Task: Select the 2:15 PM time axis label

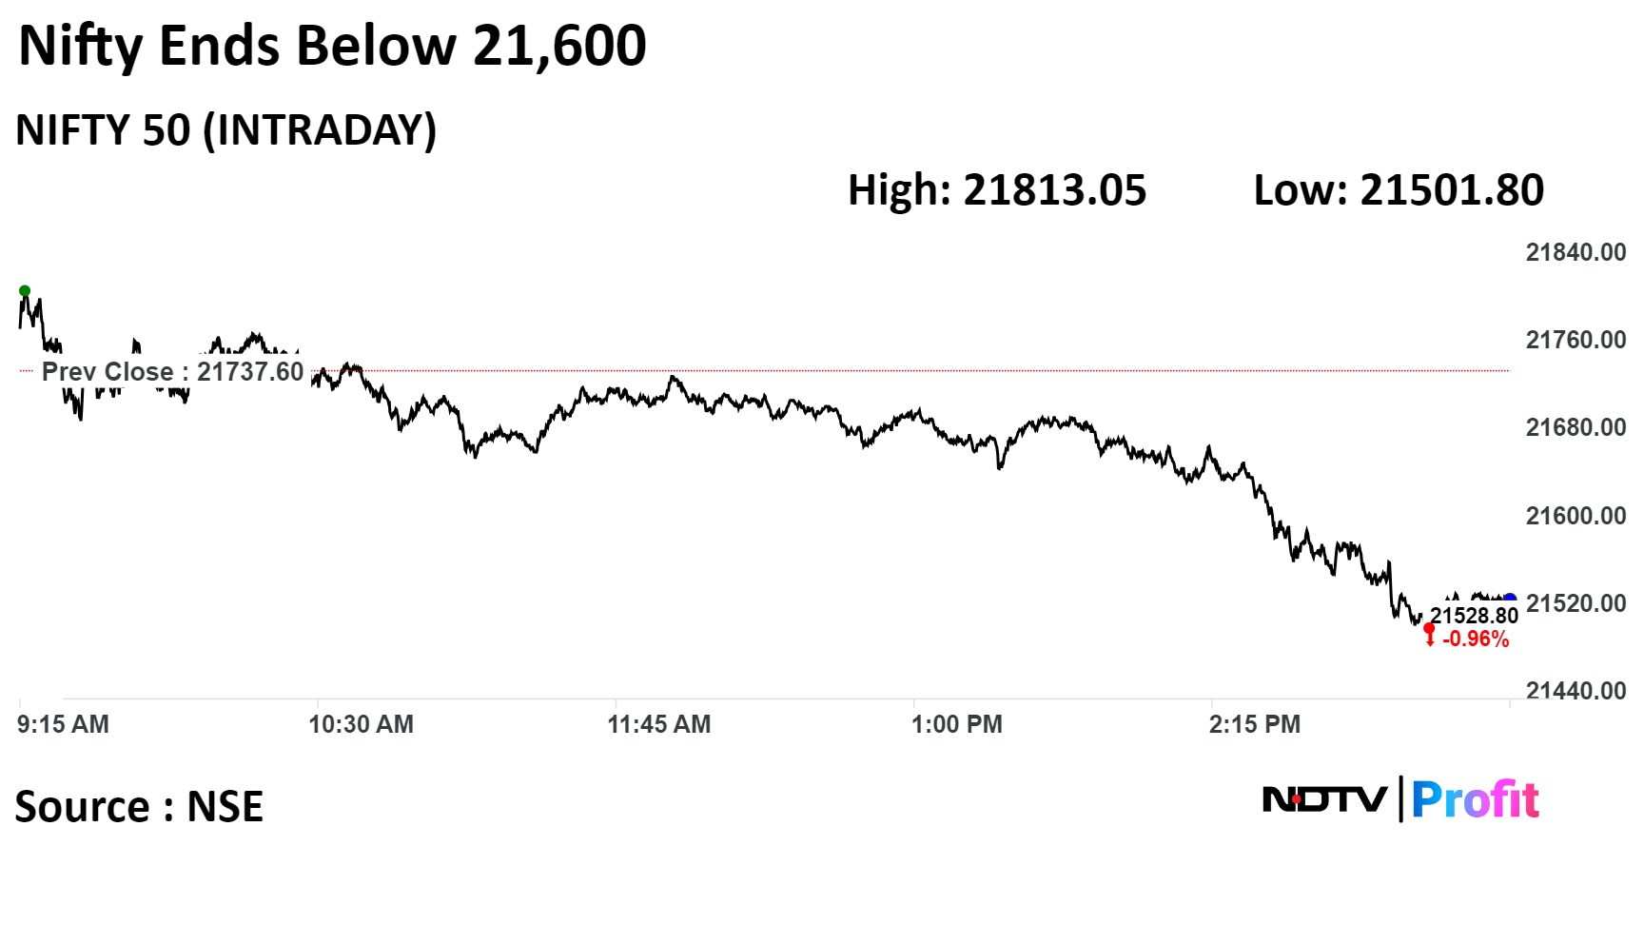Action: point(1255,724)
